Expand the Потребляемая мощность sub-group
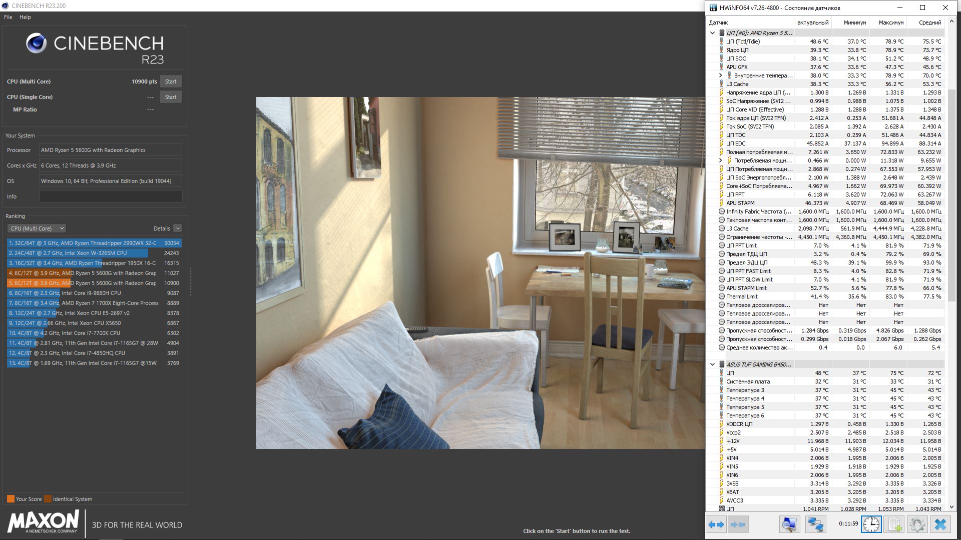This screenshot has width=961, height=540. tap(721, 160)
